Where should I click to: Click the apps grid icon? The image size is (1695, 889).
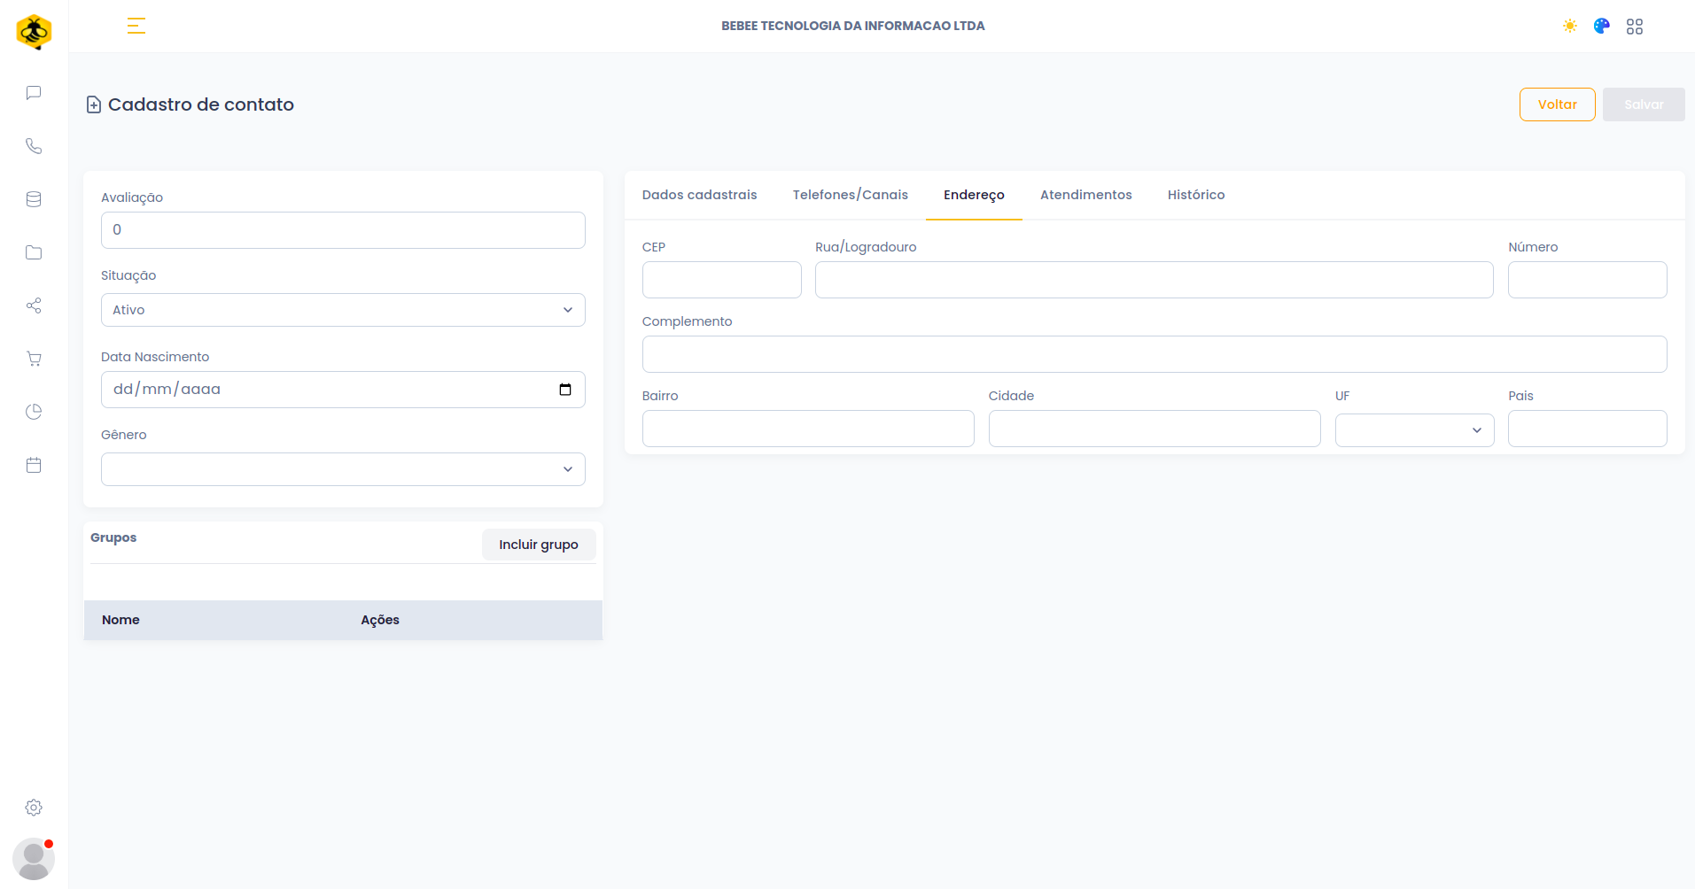(x=1634, y=27)
